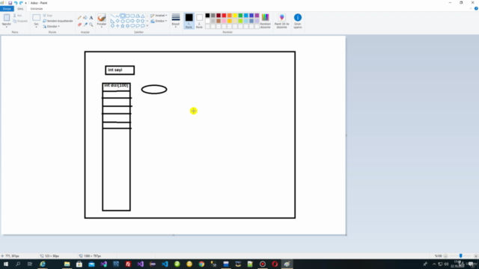Select the Pencil tool
479x269 pixels.
click(x=79, y=18)
